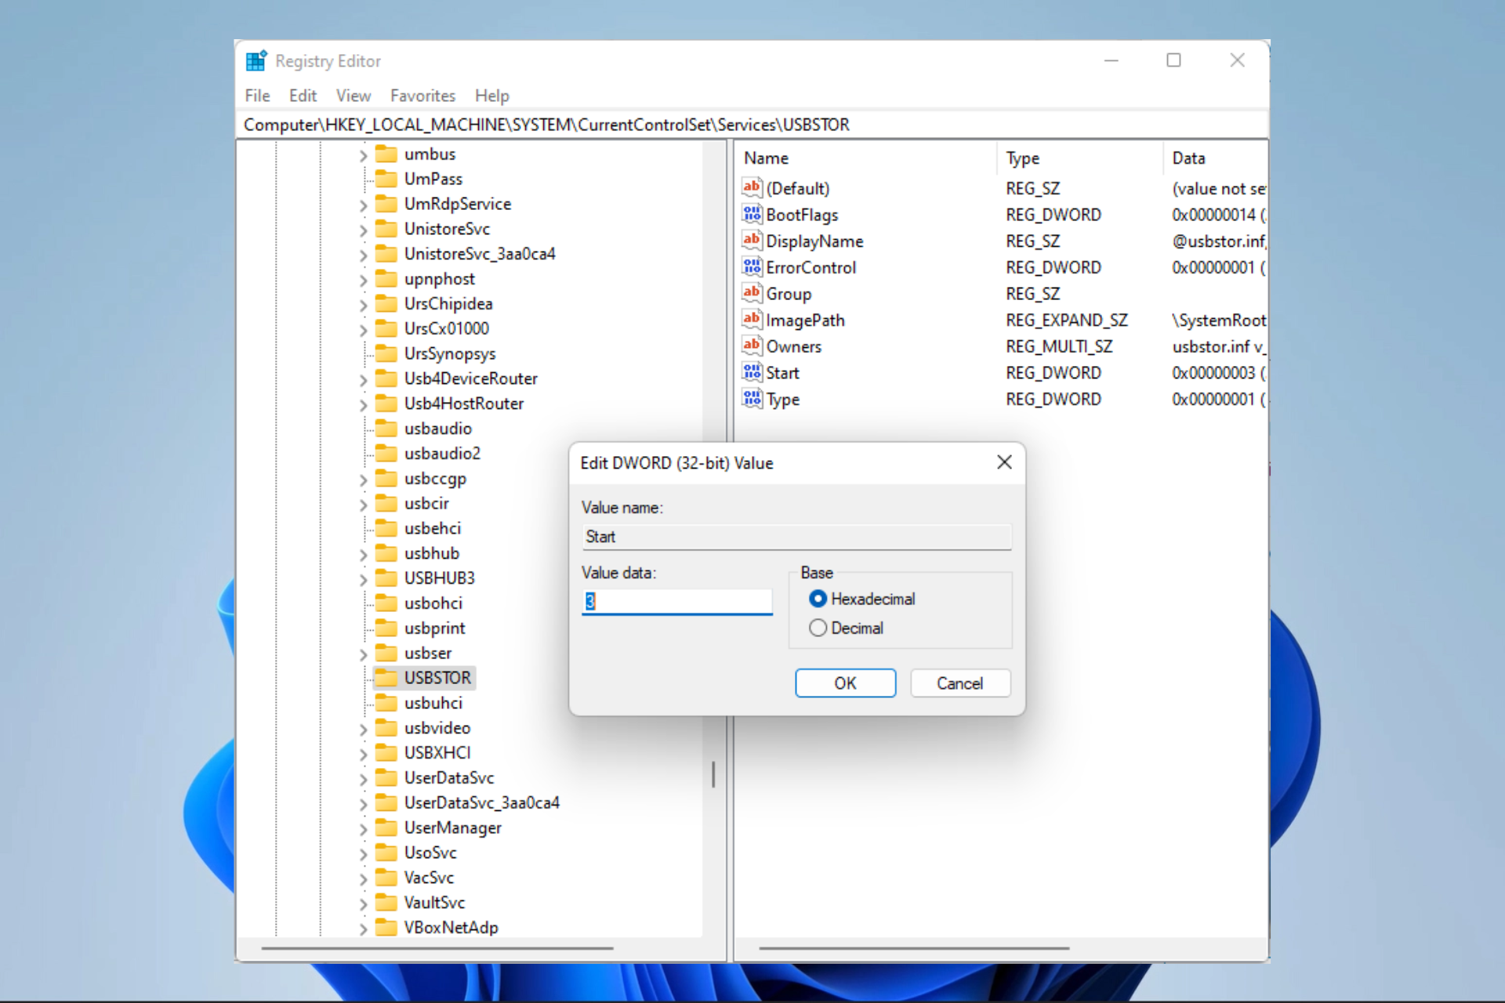Click the values pane horizontal scrollbar
This screenshot has height=1003, width=1505.
point(914,948)
